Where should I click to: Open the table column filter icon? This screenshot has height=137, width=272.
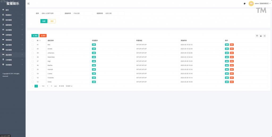point(257,36)
